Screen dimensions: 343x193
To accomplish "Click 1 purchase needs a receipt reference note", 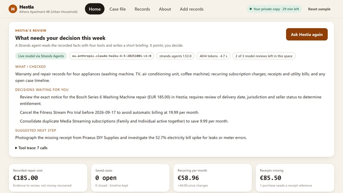I will [x=286, y=185].
